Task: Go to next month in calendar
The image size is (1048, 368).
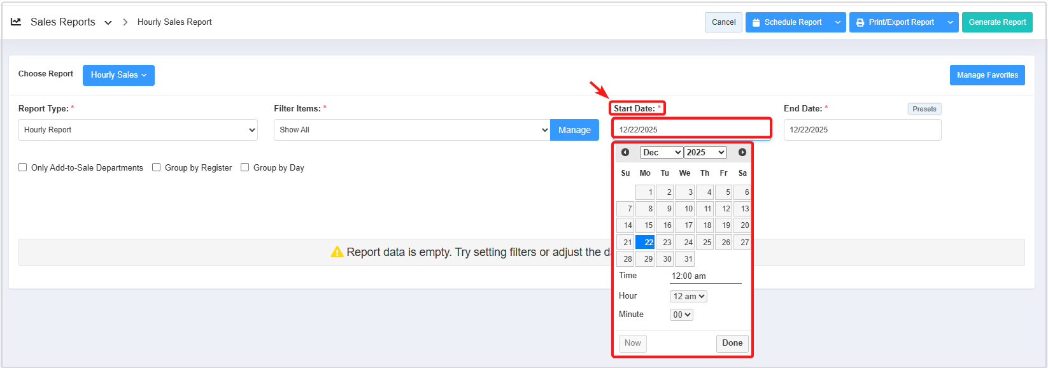Action: click(742, 152)
